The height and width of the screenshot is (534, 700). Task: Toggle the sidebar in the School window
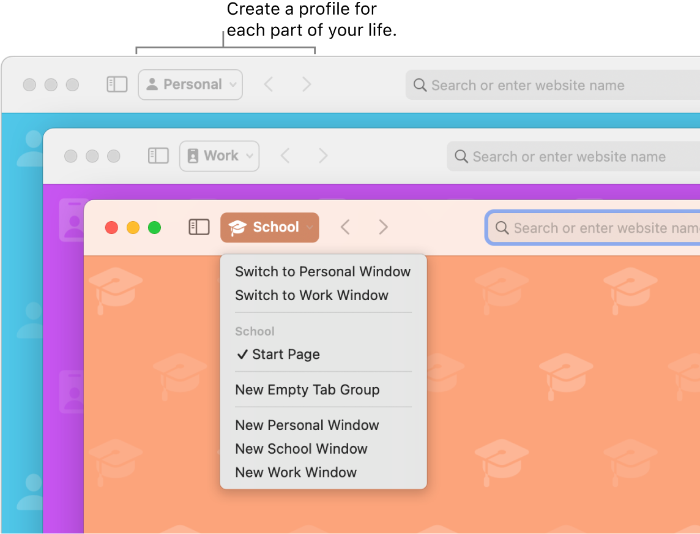199,227
